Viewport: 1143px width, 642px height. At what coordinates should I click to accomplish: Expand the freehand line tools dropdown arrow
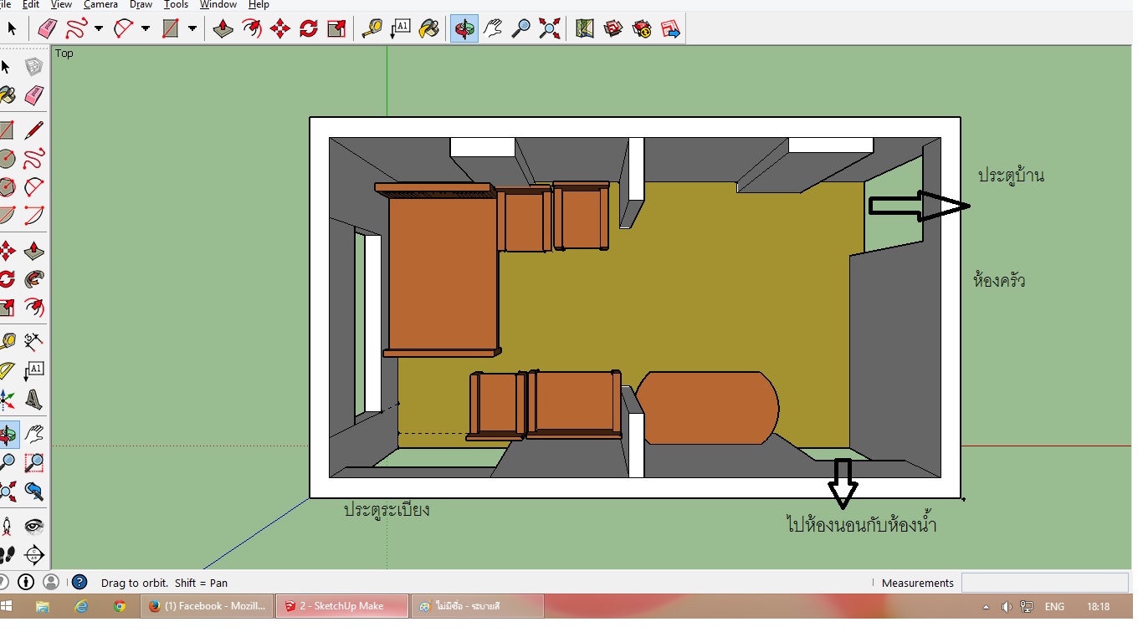[99, 29]
